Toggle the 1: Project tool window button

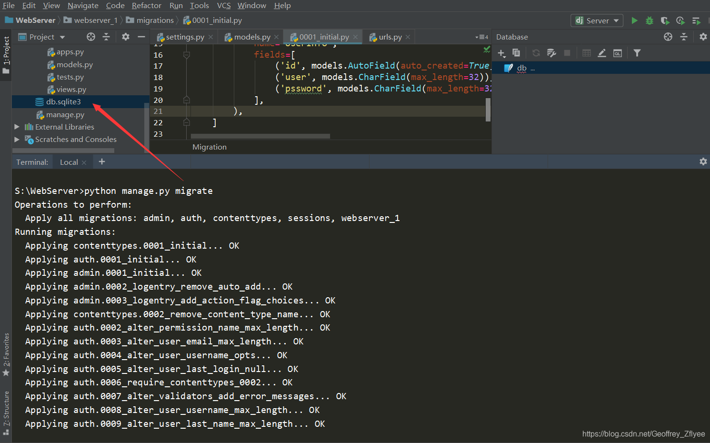6,55
